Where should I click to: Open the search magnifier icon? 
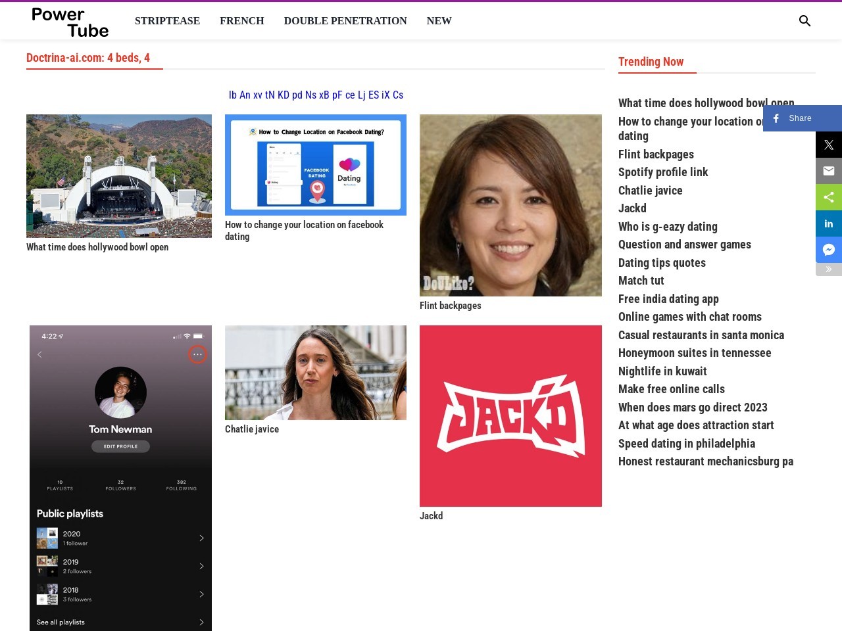(805, 21)
